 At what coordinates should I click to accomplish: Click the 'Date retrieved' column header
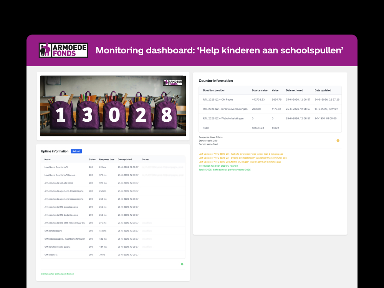(x=295, y=90)
